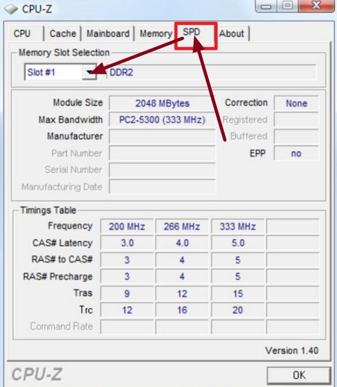Click the CAS# Latency 3.0 cell
The width and height of the screenshot is (337, 387).
(x=127, y=243)
